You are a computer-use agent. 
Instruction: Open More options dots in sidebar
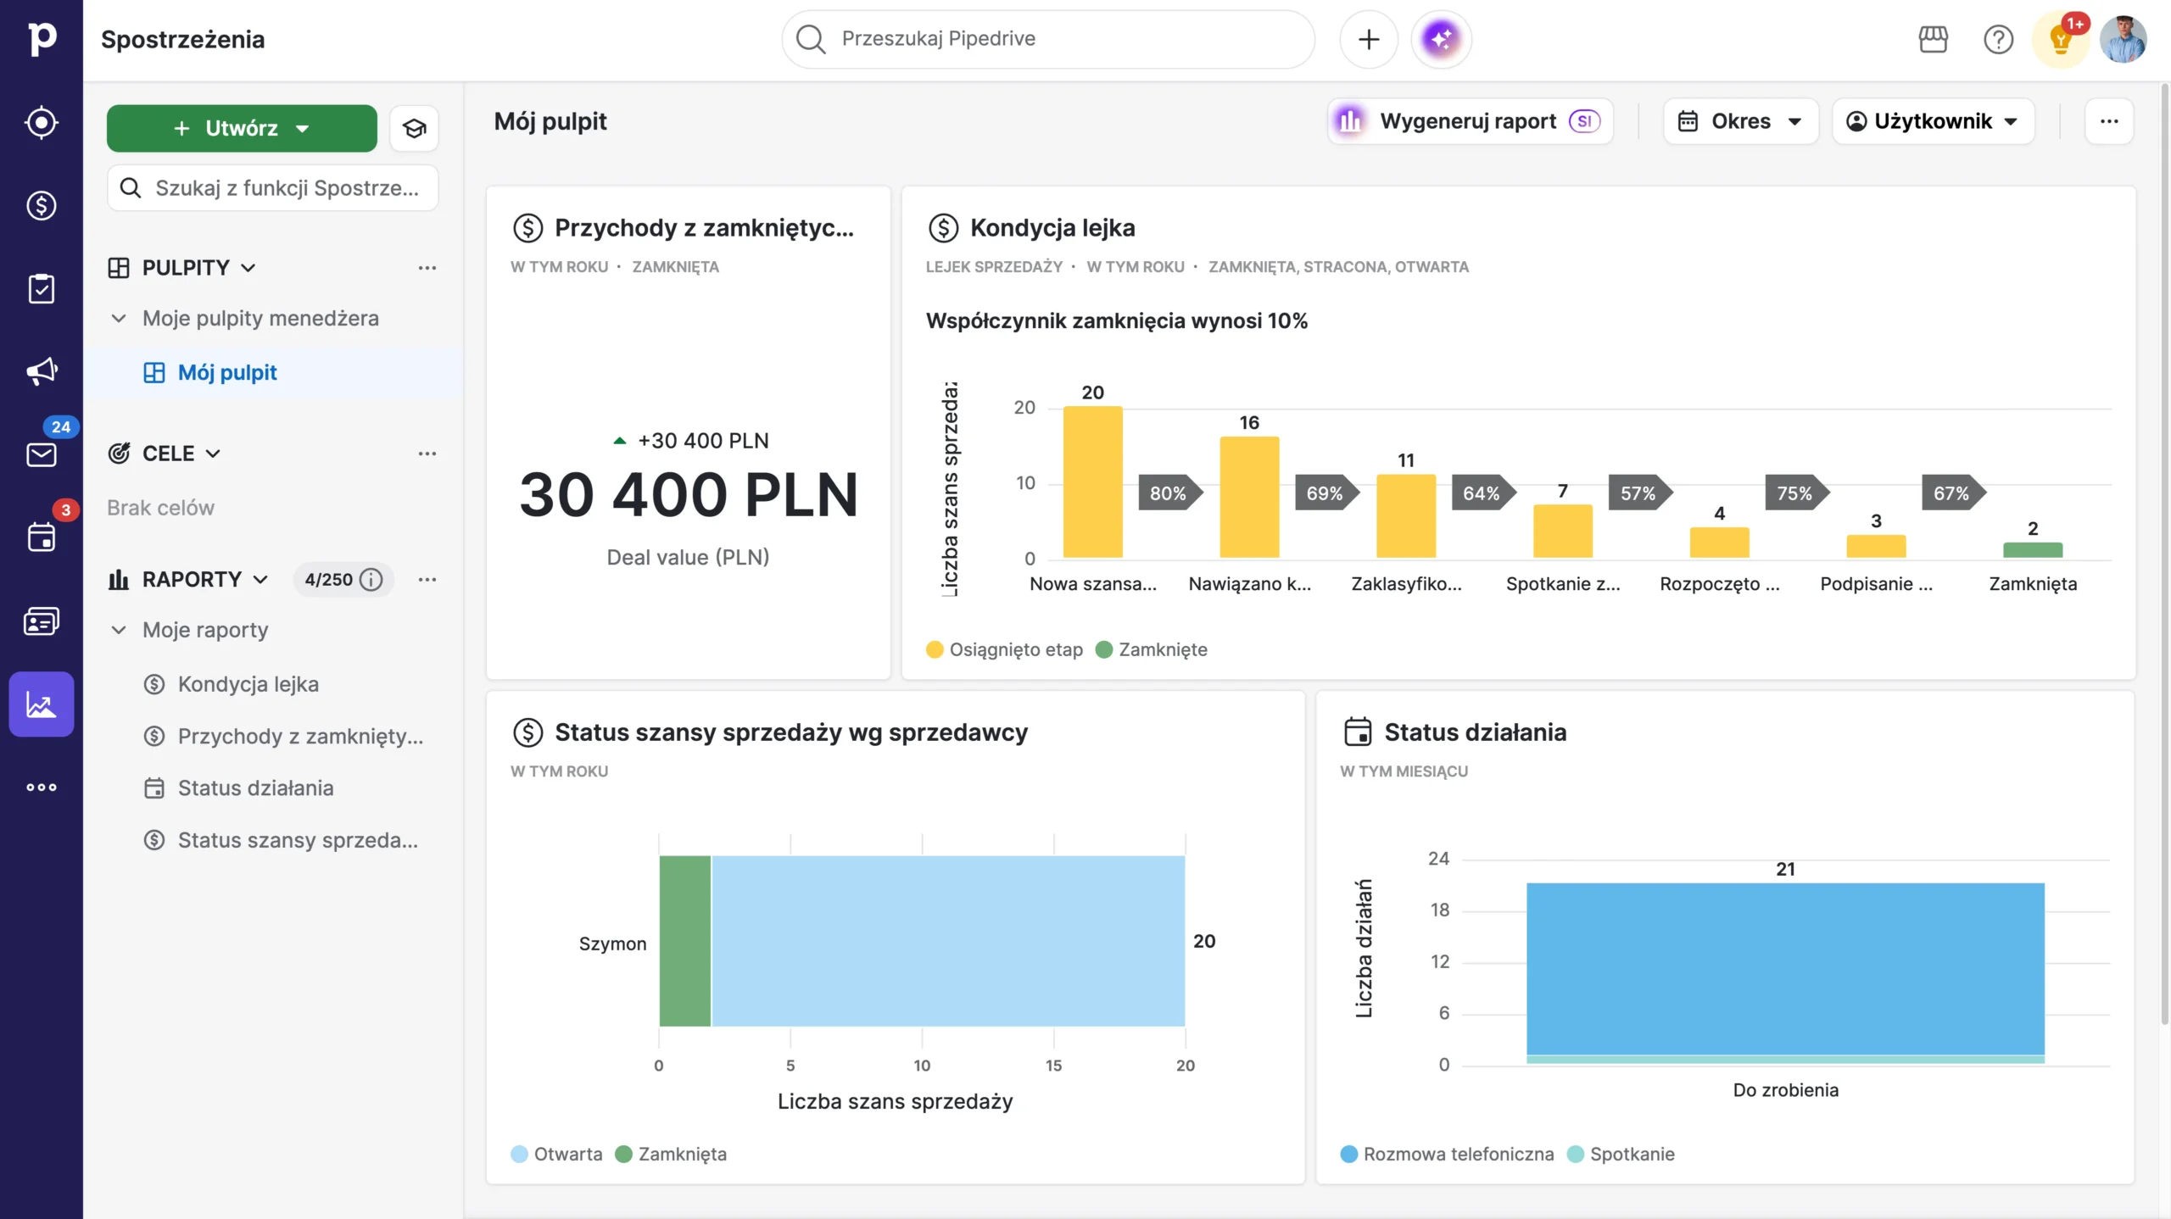click(x=42, y=788)
